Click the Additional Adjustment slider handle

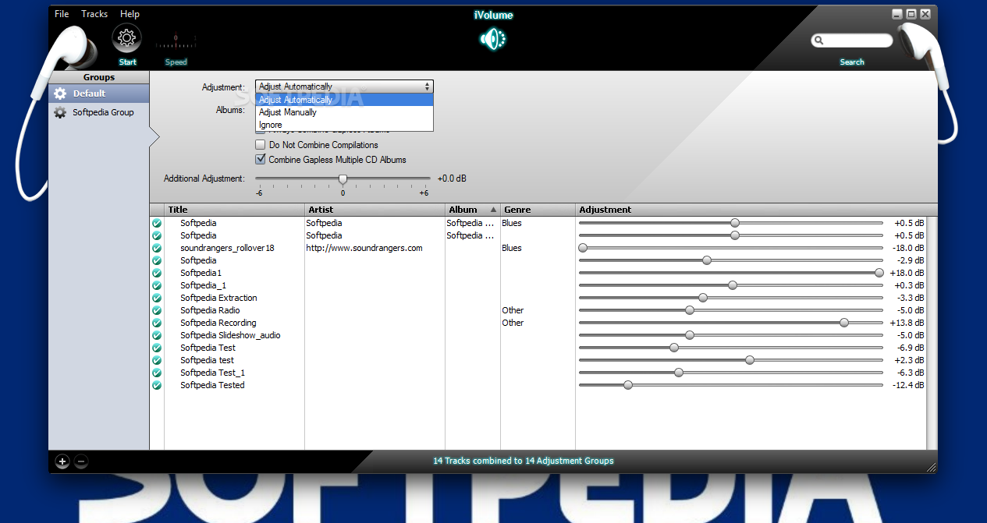coord(343,179)
